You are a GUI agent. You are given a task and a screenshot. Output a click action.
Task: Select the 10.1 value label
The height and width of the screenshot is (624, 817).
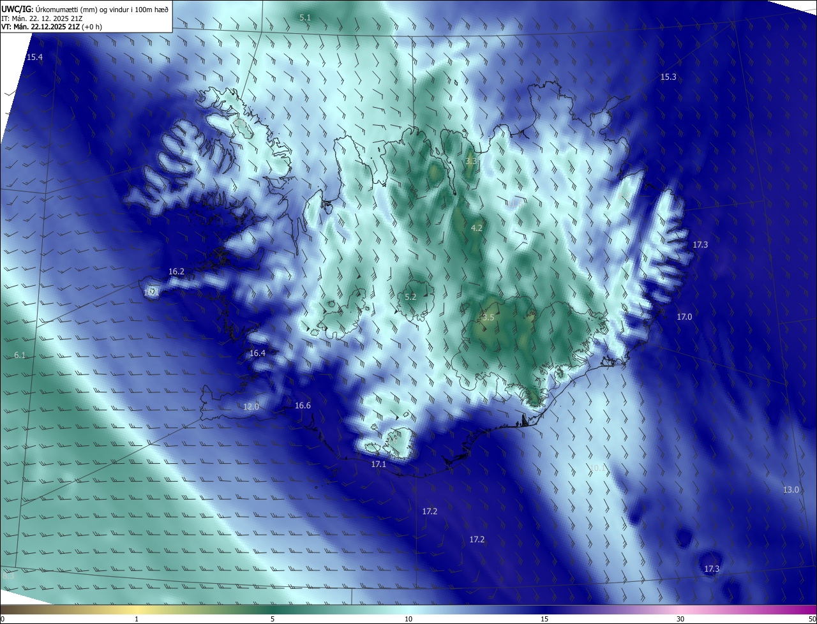[597, 468]
